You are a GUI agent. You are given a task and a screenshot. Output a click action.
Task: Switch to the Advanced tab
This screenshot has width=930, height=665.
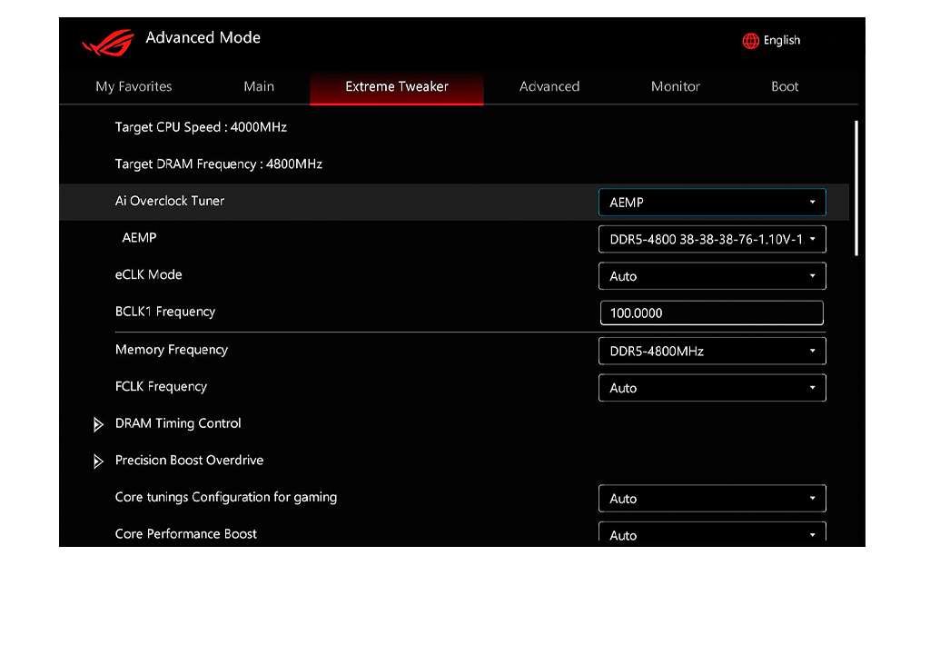(x=549, y=86)
